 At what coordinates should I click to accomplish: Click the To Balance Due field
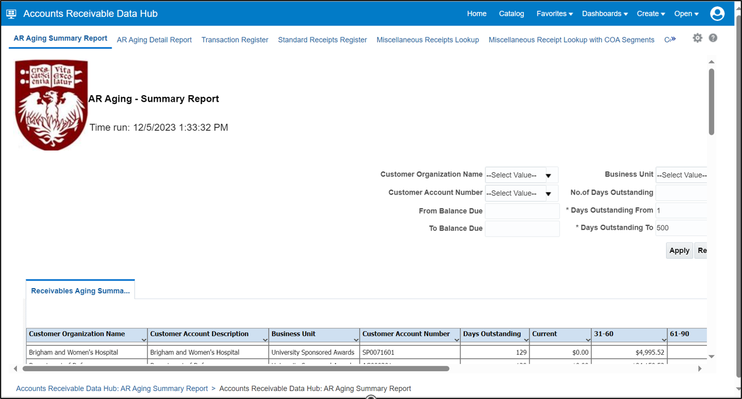522,229
